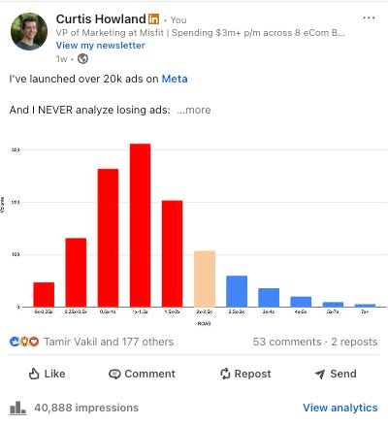Open the View my newsletter link

[x=101, y=46]
